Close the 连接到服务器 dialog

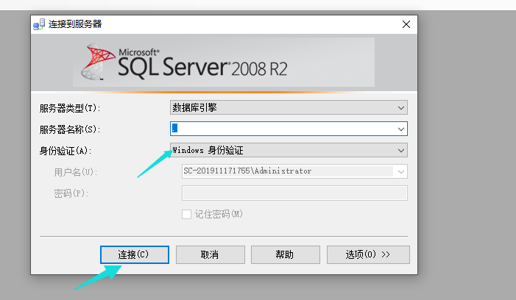coord(406,24)
